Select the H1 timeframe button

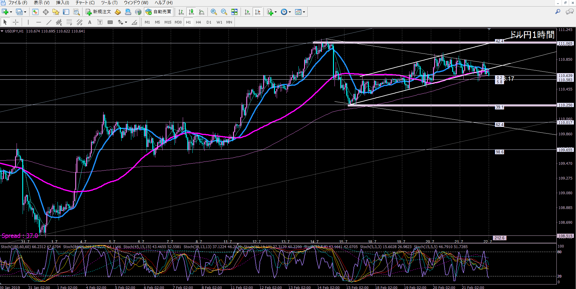tap(188, 22)
